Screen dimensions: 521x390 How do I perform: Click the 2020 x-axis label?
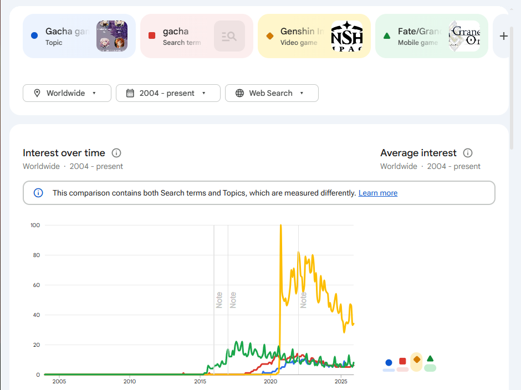click(x=270, y=381)
